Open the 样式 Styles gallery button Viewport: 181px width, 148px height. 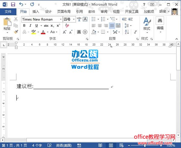pos(147,25)
